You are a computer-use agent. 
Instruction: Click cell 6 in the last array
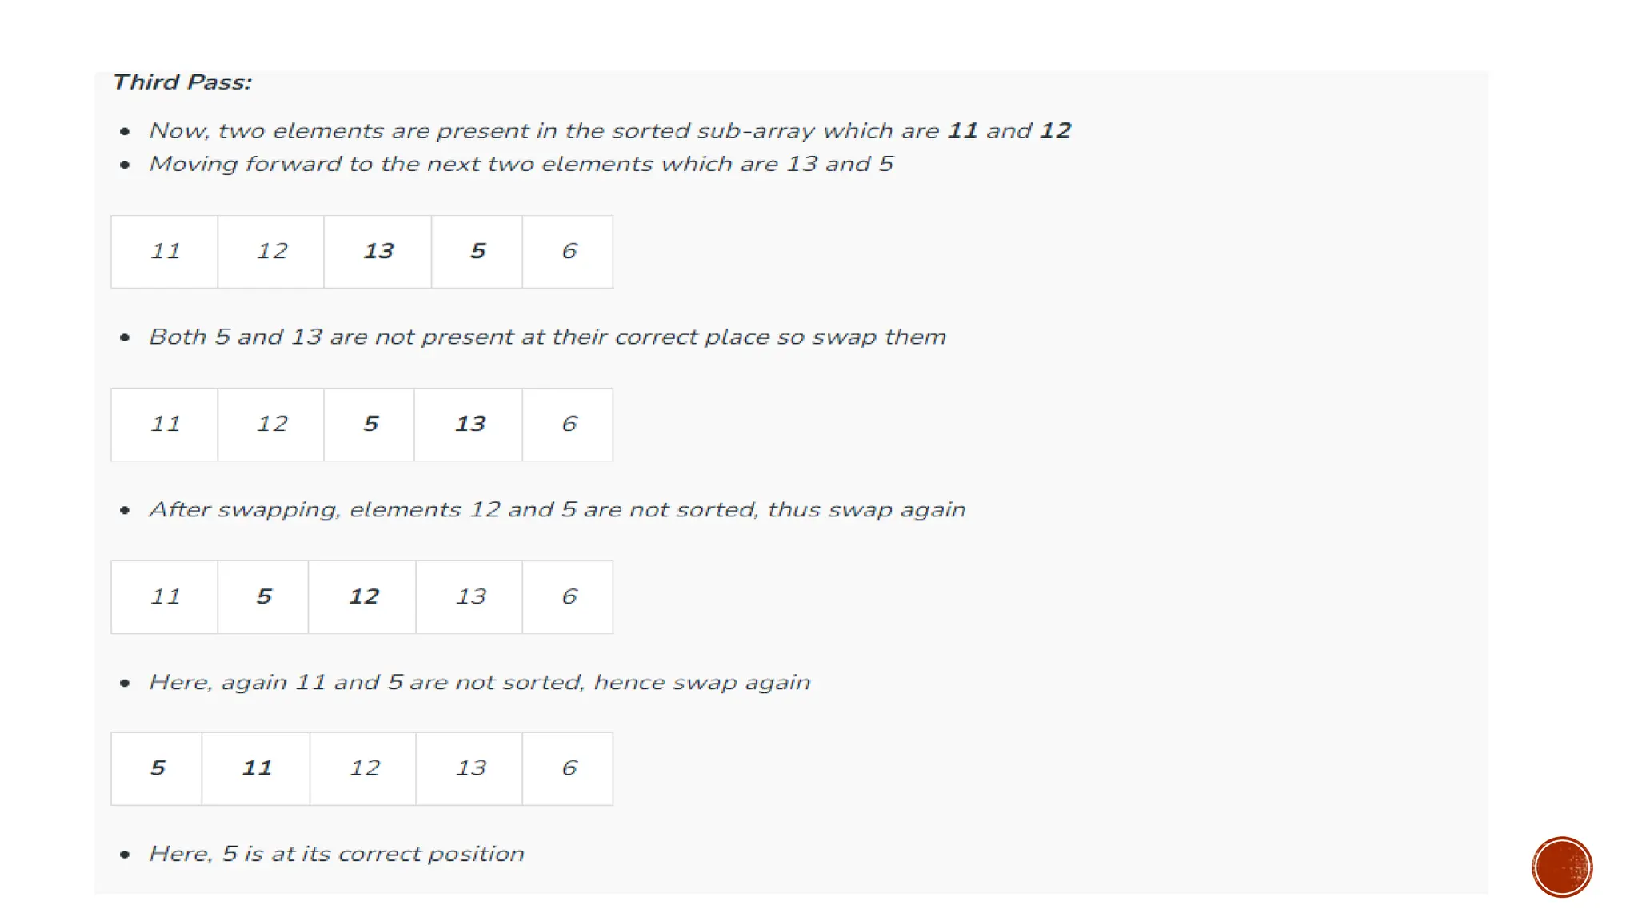[568, 768]
